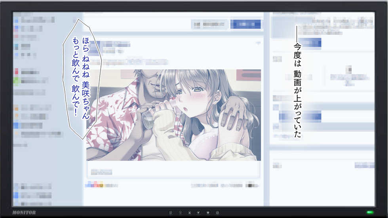
Task: Select the orange-icon item in left sidebar
Action: click(x=16, y=108)
